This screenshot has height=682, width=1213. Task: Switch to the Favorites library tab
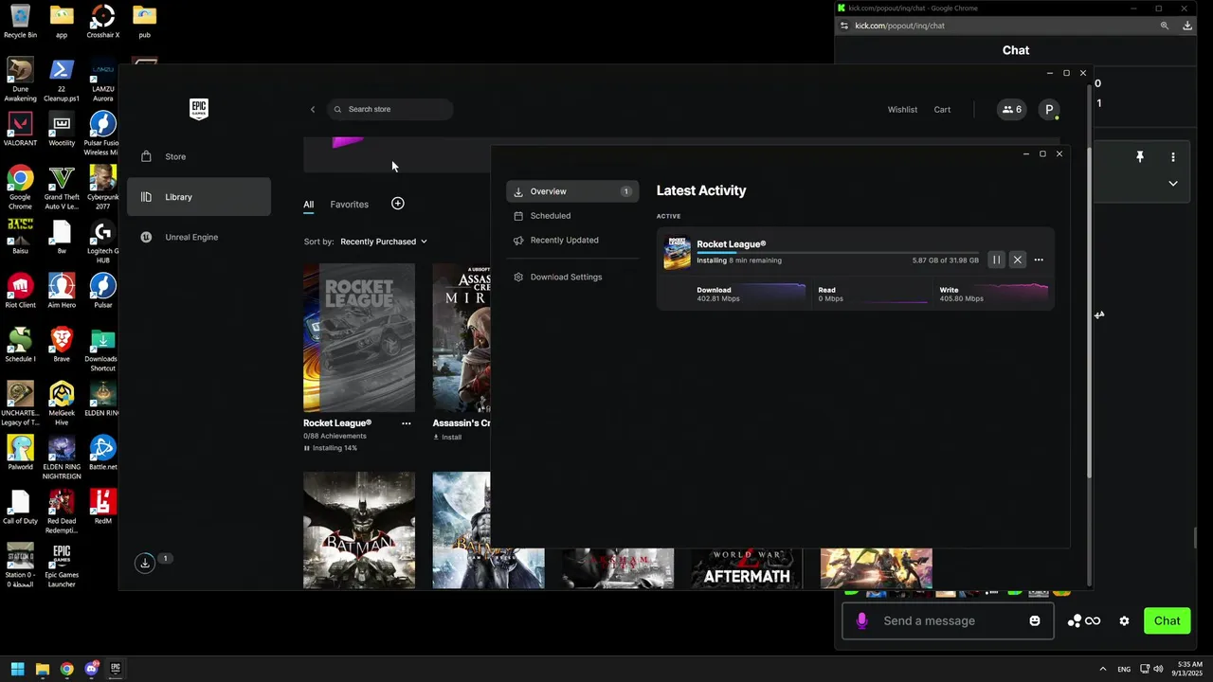tap(350, 204)
